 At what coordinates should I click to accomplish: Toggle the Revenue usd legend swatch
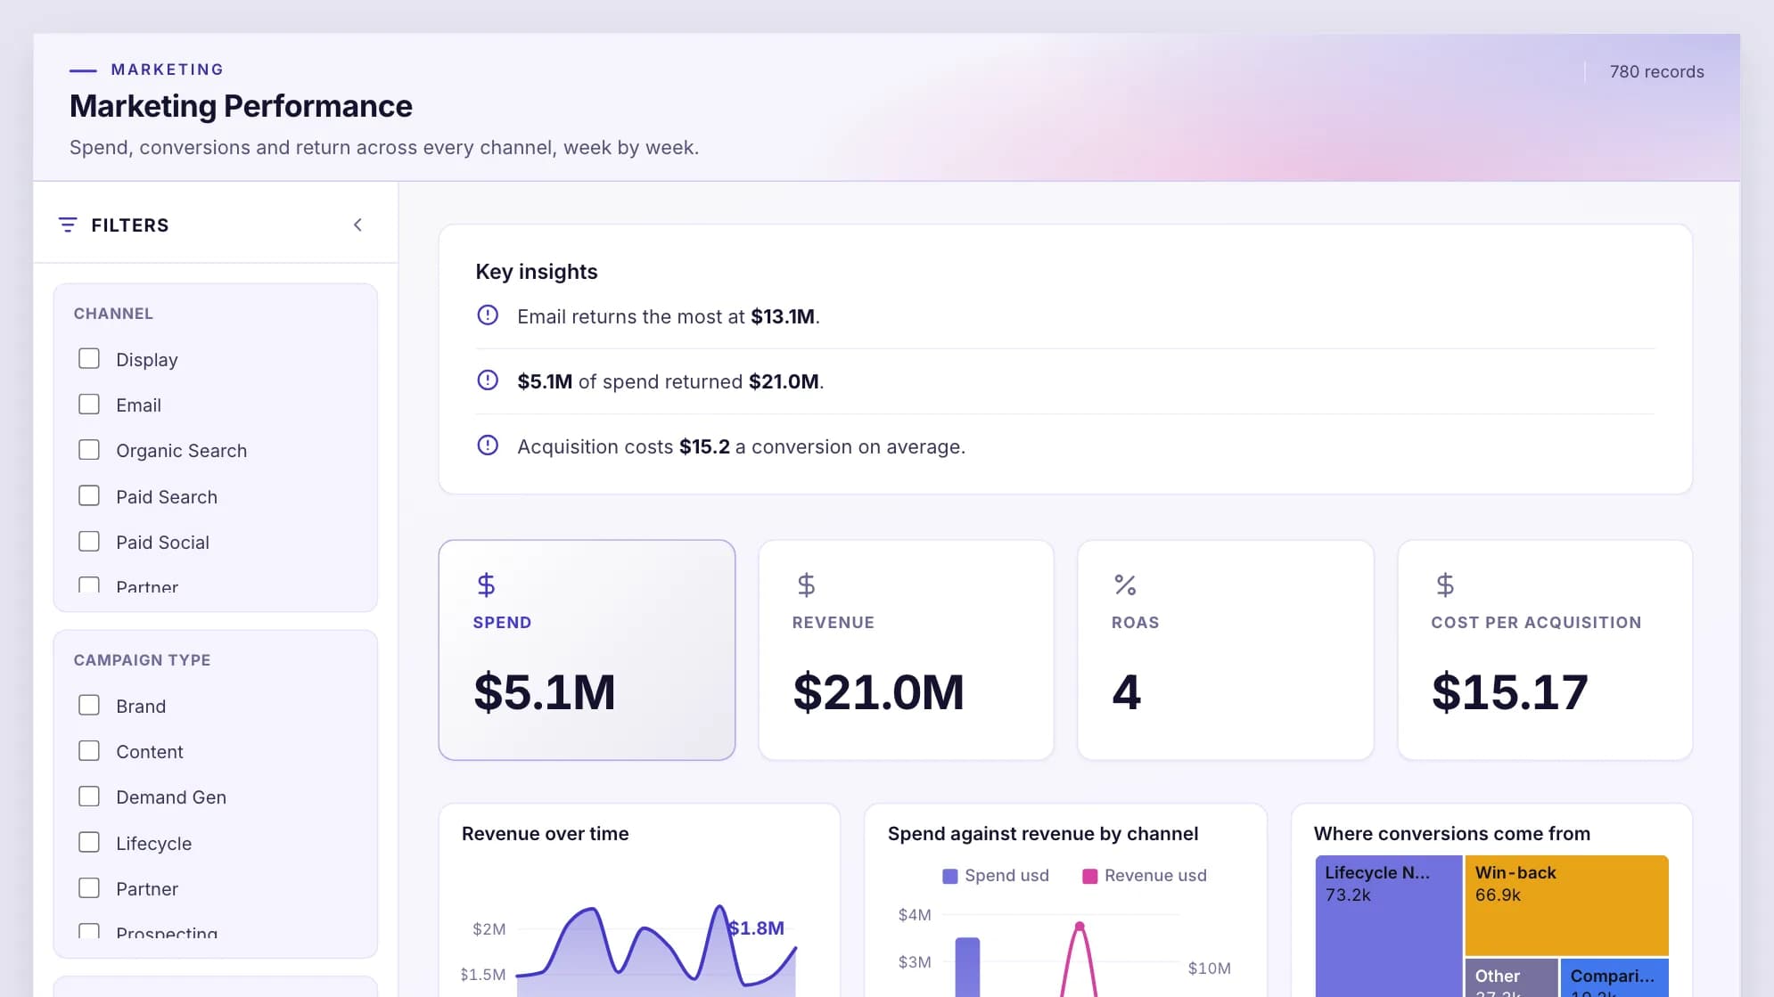(x=1089, y=876)
